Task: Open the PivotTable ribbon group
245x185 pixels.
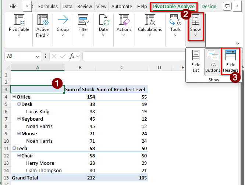Action: [19, 26]
